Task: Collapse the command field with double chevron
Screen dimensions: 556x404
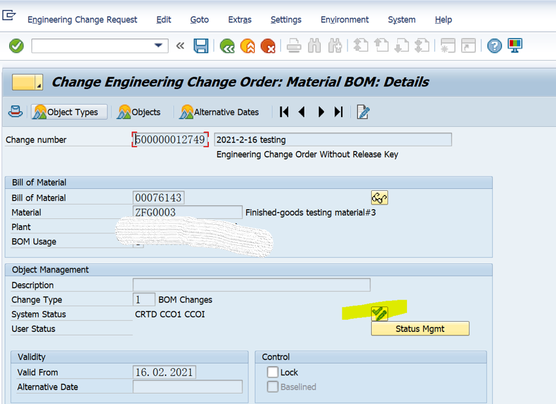Action: (x=180, y=46)
